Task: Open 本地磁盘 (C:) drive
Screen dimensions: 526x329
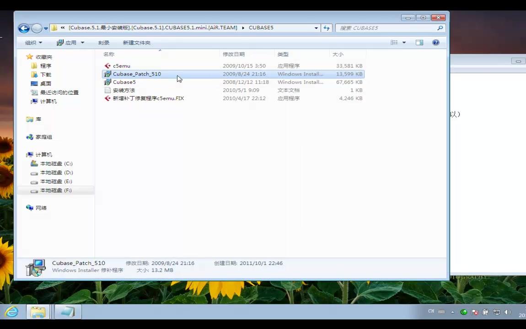Action: coord(56,163)
